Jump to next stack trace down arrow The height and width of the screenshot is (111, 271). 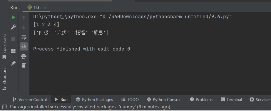pos(24,27)
